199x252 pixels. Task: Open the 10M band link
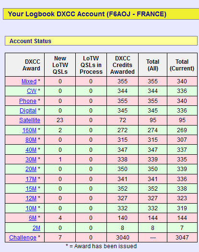pos(31,208)
